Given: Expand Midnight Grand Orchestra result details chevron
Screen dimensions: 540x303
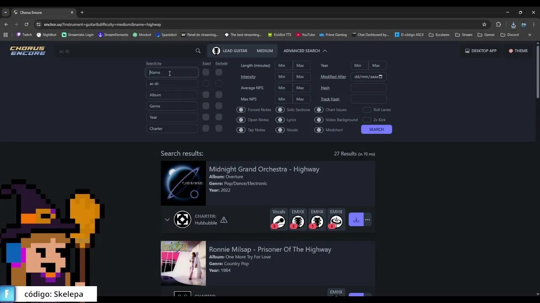Looking at the screenshot, I should [167, 220].
